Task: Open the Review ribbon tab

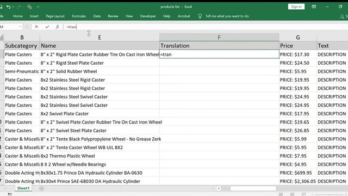Action: pos(113,16)
